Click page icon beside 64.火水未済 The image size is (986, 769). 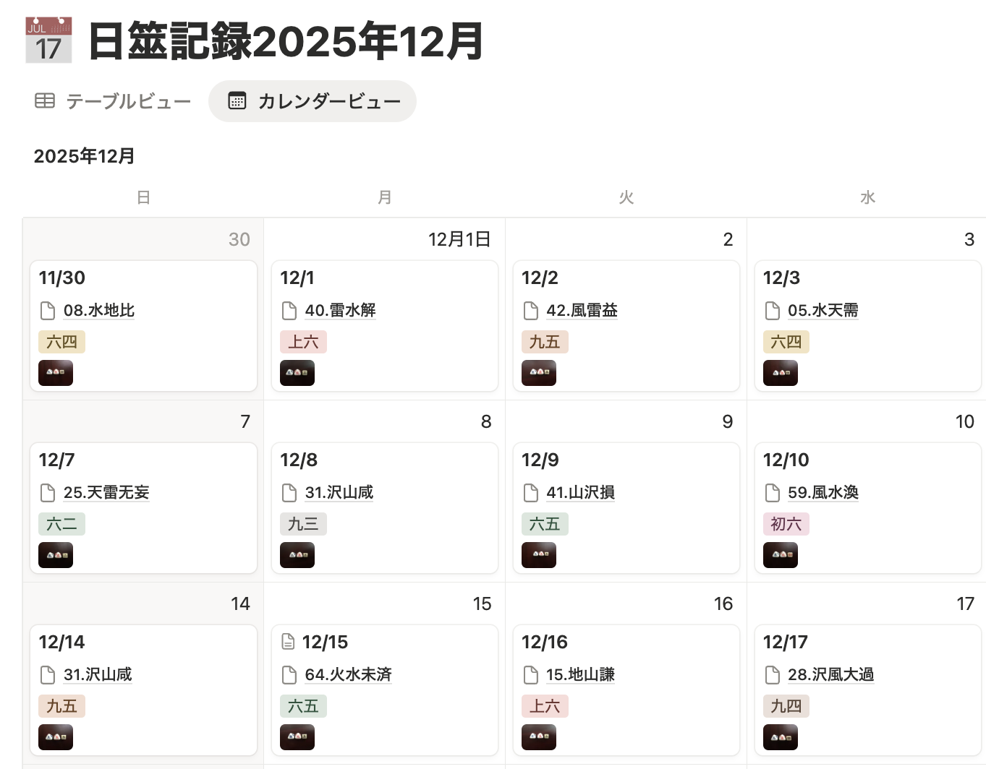point(289,675)
